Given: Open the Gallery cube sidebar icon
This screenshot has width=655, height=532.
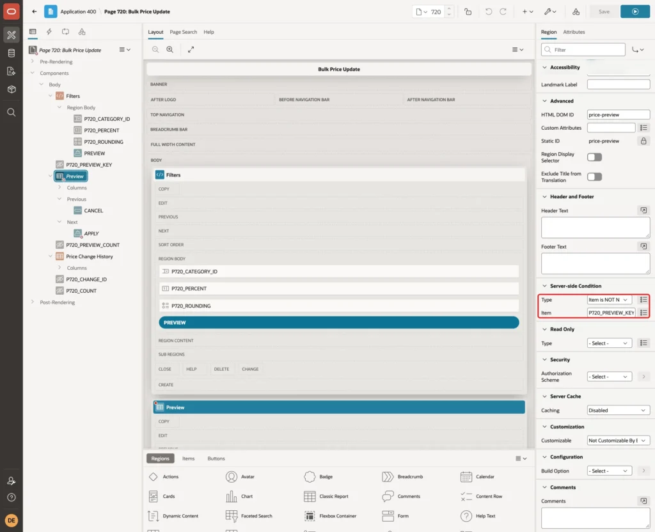Looking at the screenshot, I should (x=12, y=89).
